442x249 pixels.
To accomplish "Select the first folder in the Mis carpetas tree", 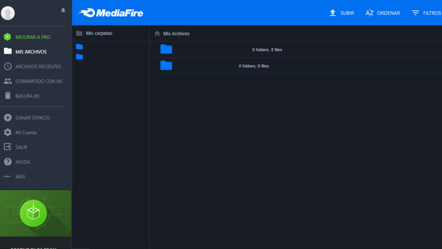I will [x=79, y=46].
